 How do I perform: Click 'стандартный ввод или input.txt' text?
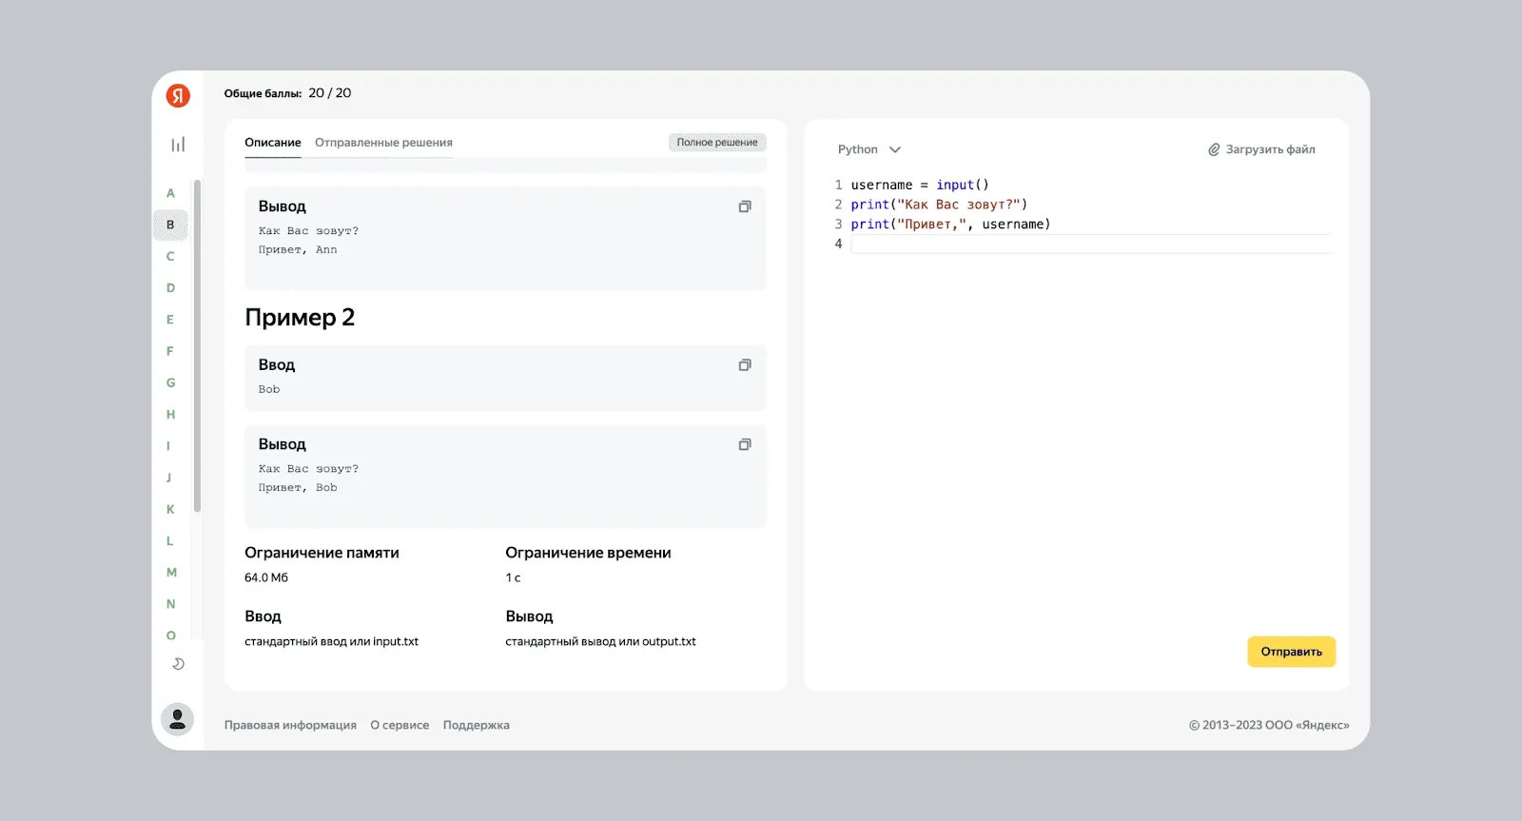tap(331, 642)
